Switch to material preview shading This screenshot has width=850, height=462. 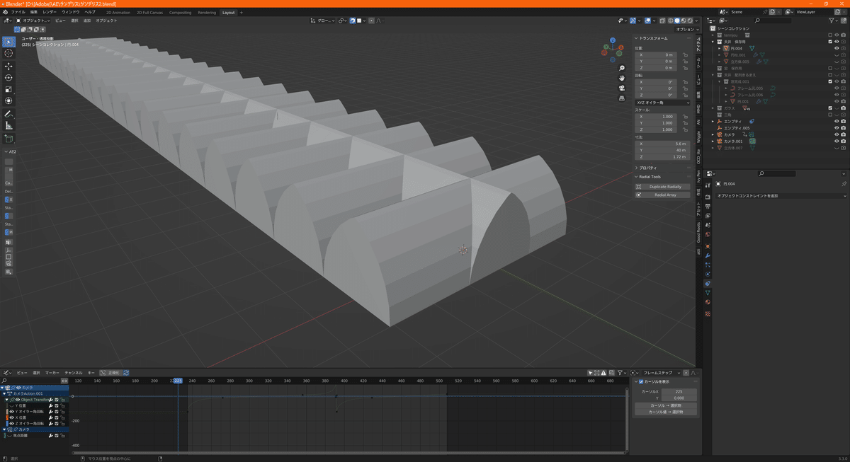[684, 21]
